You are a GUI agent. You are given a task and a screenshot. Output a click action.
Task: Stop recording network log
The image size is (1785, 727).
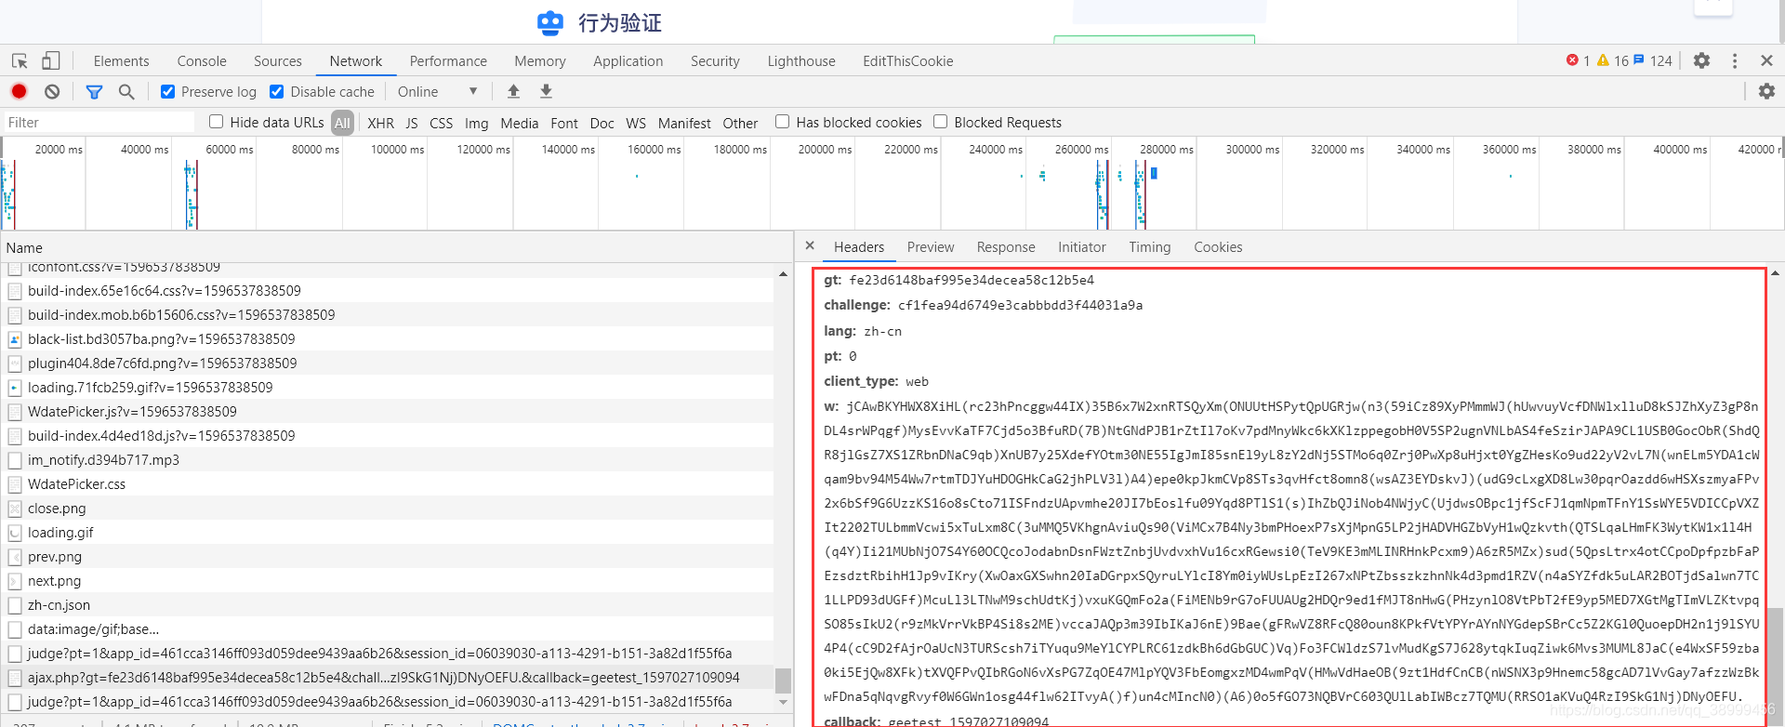click(x=19, y=91)
